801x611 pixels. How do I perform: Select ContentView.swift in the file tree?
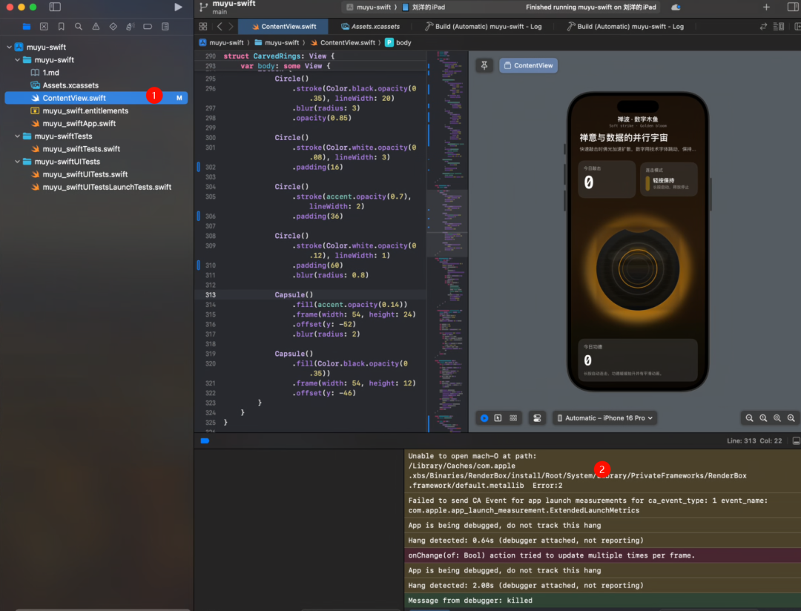click(96, 98)
